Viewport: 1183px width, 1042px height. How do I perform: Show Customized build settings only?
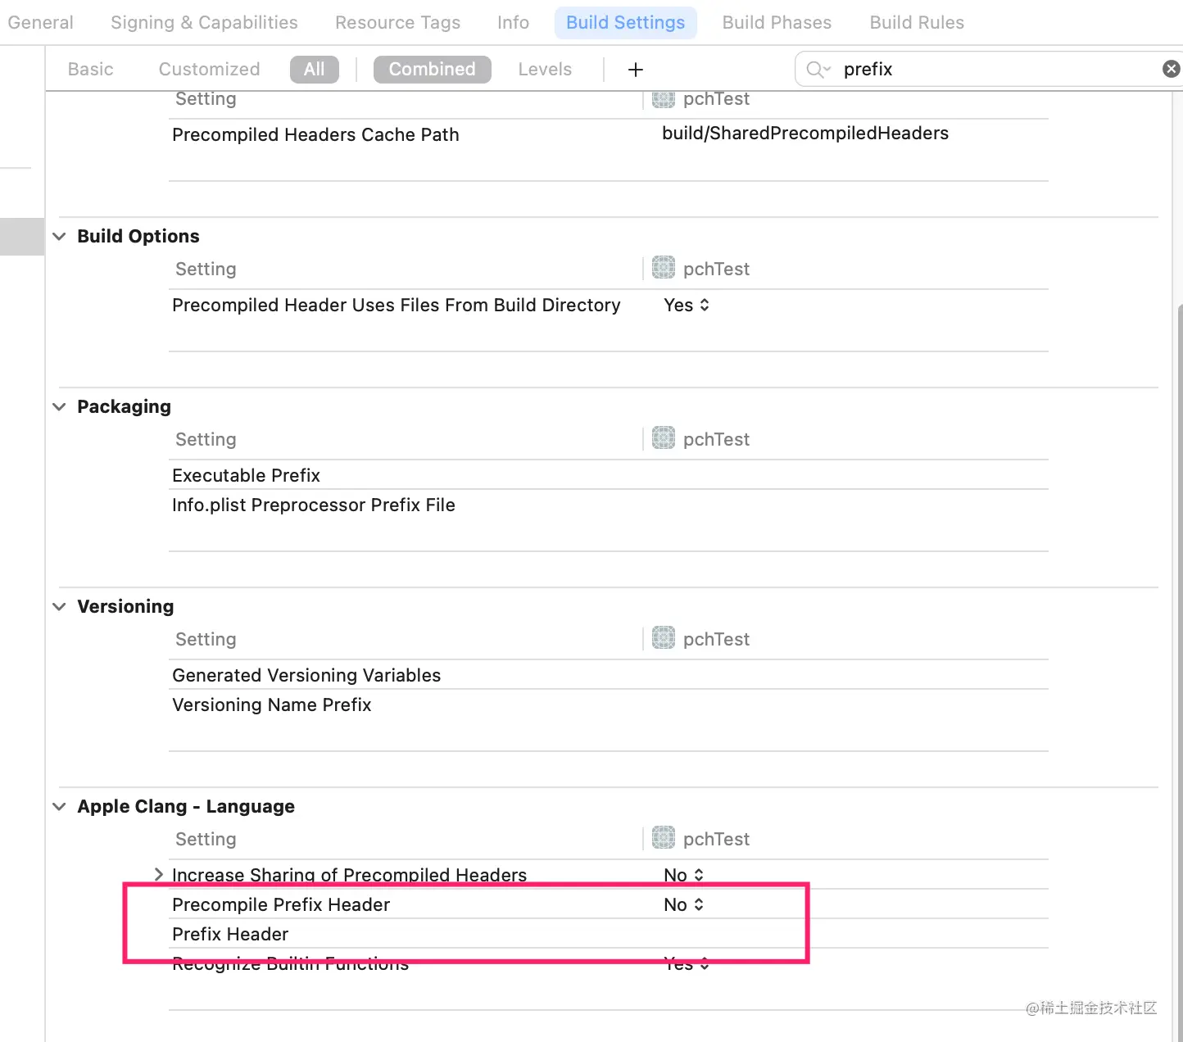[209, 69]
